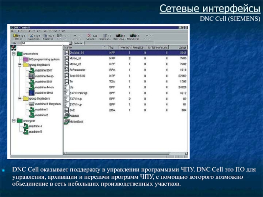This screenshot has width=263, height=197.
Task: Sort by the Einfahrkennung column header
Action: point(157,47)
